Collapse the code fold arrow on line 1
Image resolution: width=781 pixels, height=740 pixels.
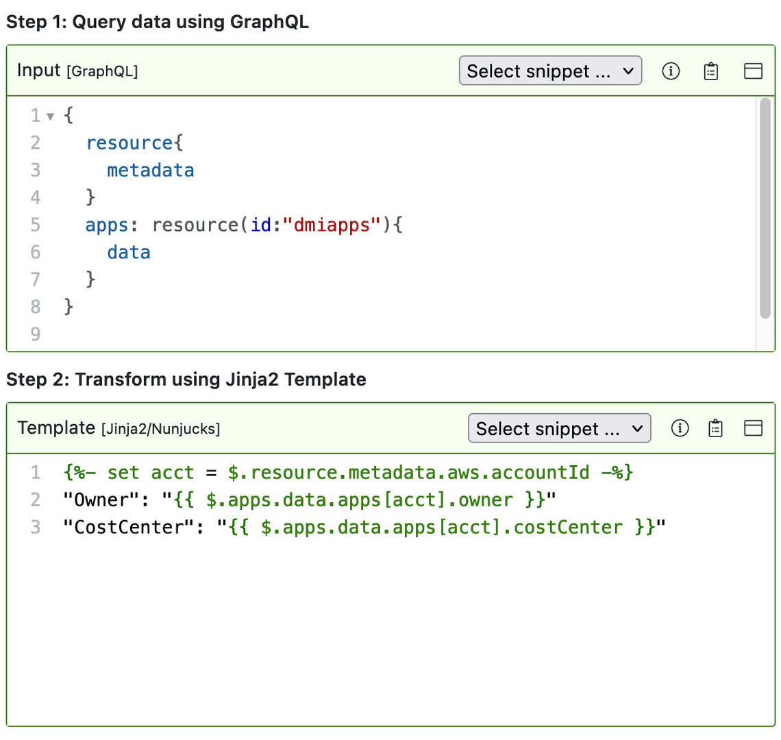(x=50, y=116)
